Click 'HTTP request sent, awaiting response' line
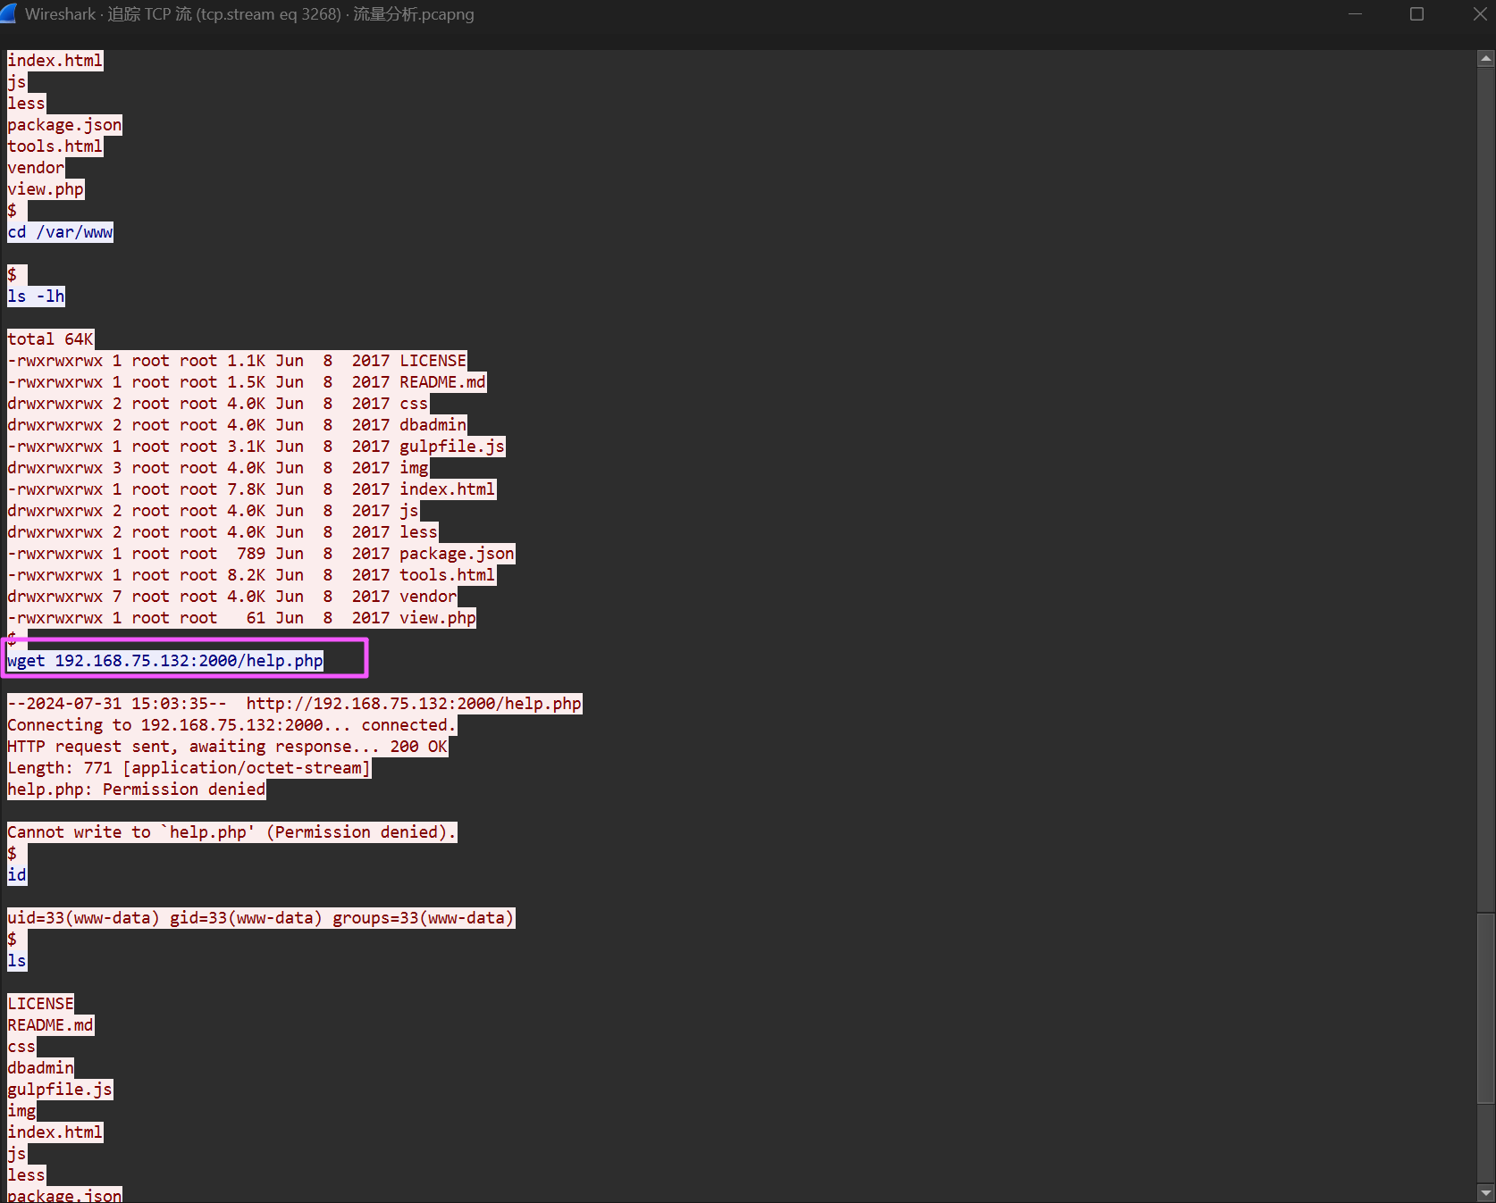This screenshot has height=1203, width=1496. coord(228,747)
